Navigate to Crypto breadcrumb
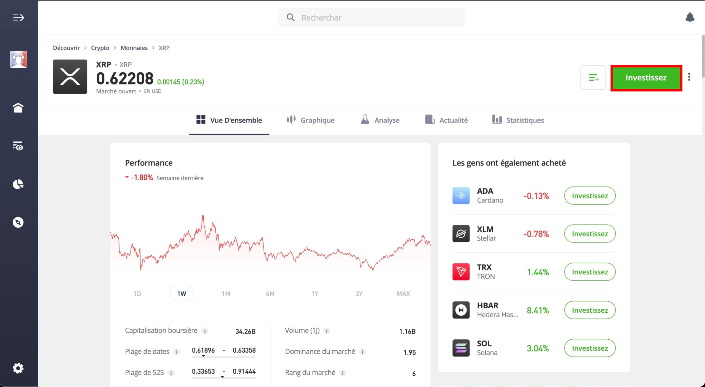The height and width of the screenshot is (387, 705). click(x=100, y=48)
